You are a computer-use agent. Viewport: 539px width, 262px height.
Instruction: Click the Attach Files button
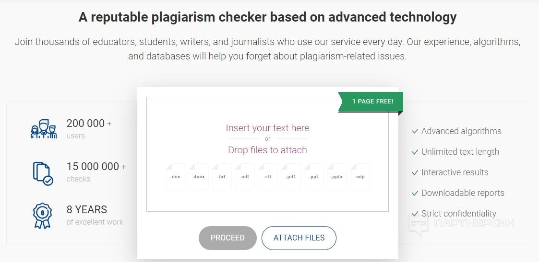pyautogui.click(x=299, y=238)
